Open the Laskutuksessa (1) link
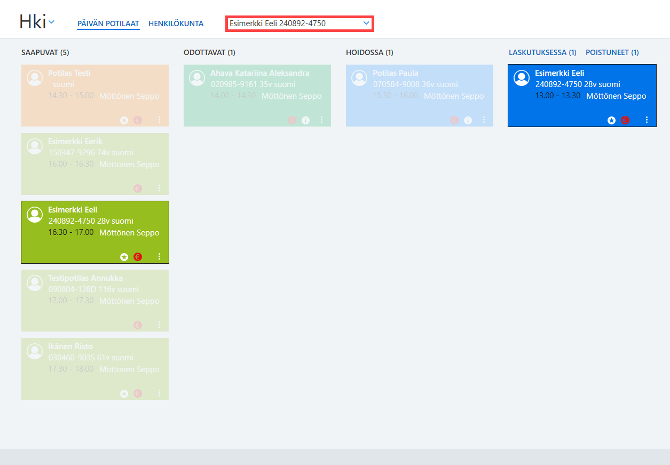Screen dimensions: 670x465 coord(542,52)
